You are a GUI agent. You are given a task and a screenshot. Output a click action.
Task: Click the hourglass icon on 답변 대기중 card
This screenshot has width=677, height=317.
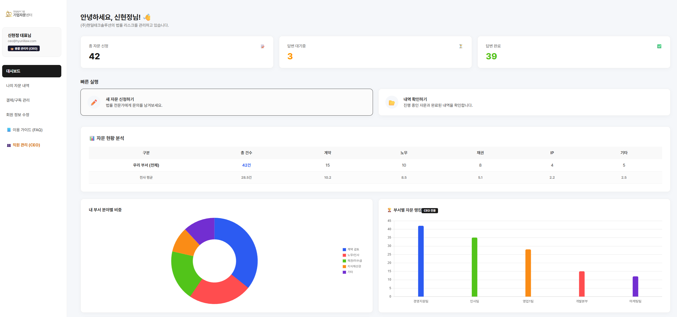[x=461, y=46]
